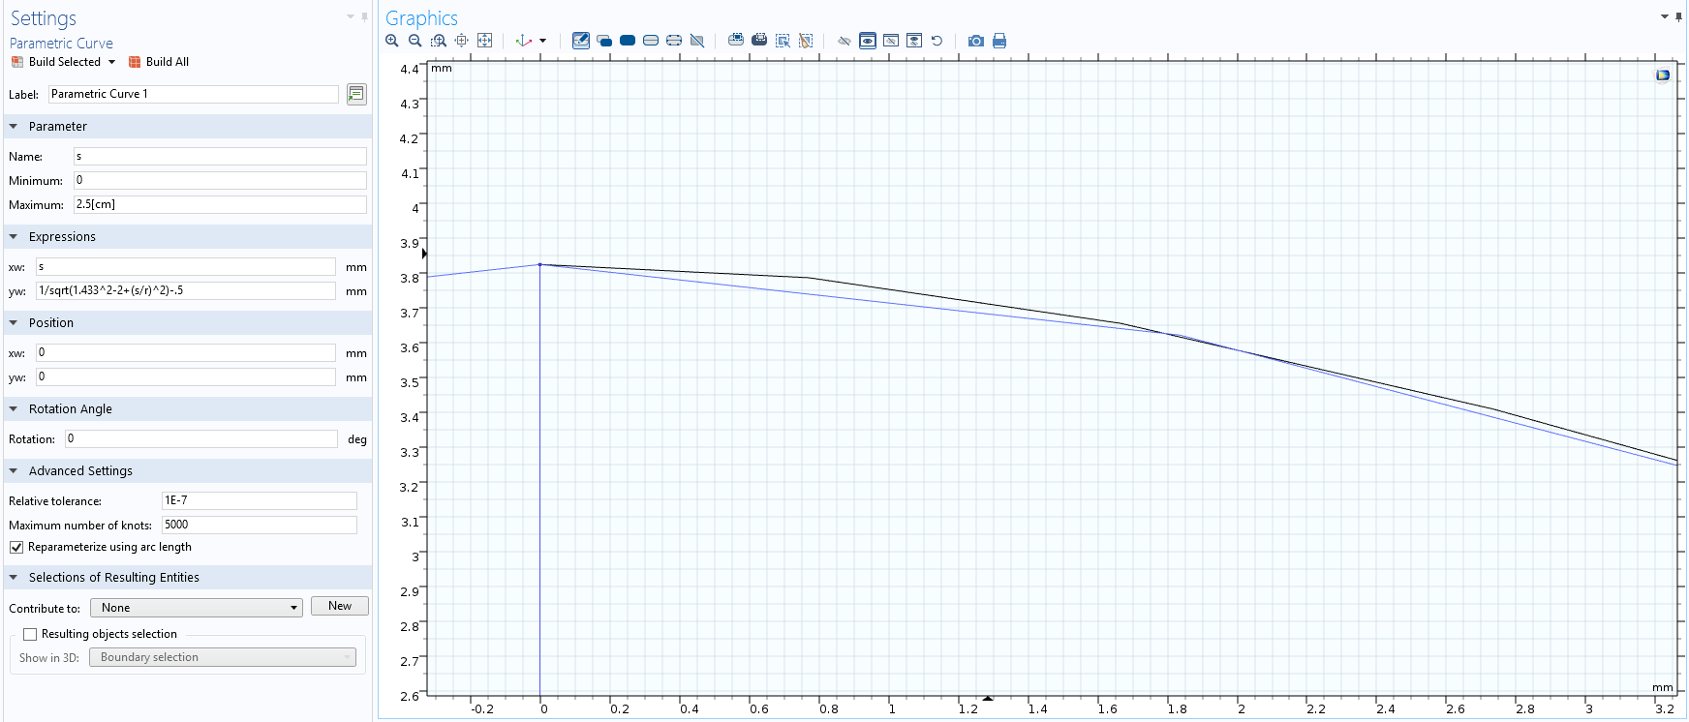Take a snapshot with the camera icon
1689x722 pixels.
click(976, 41)
